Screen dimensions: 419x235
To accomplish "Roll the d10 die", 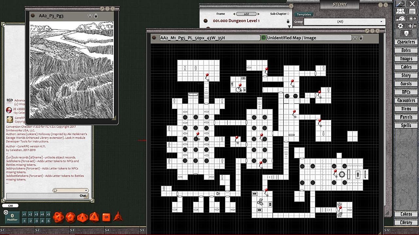I will [x=82, y=217].
